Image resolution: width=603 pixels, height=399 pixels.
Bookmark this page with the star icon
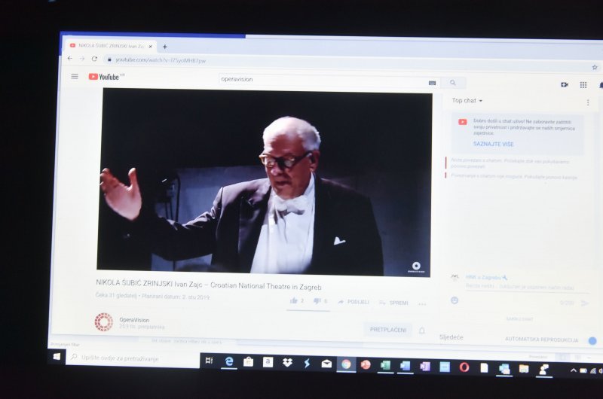tap(595, 67)
